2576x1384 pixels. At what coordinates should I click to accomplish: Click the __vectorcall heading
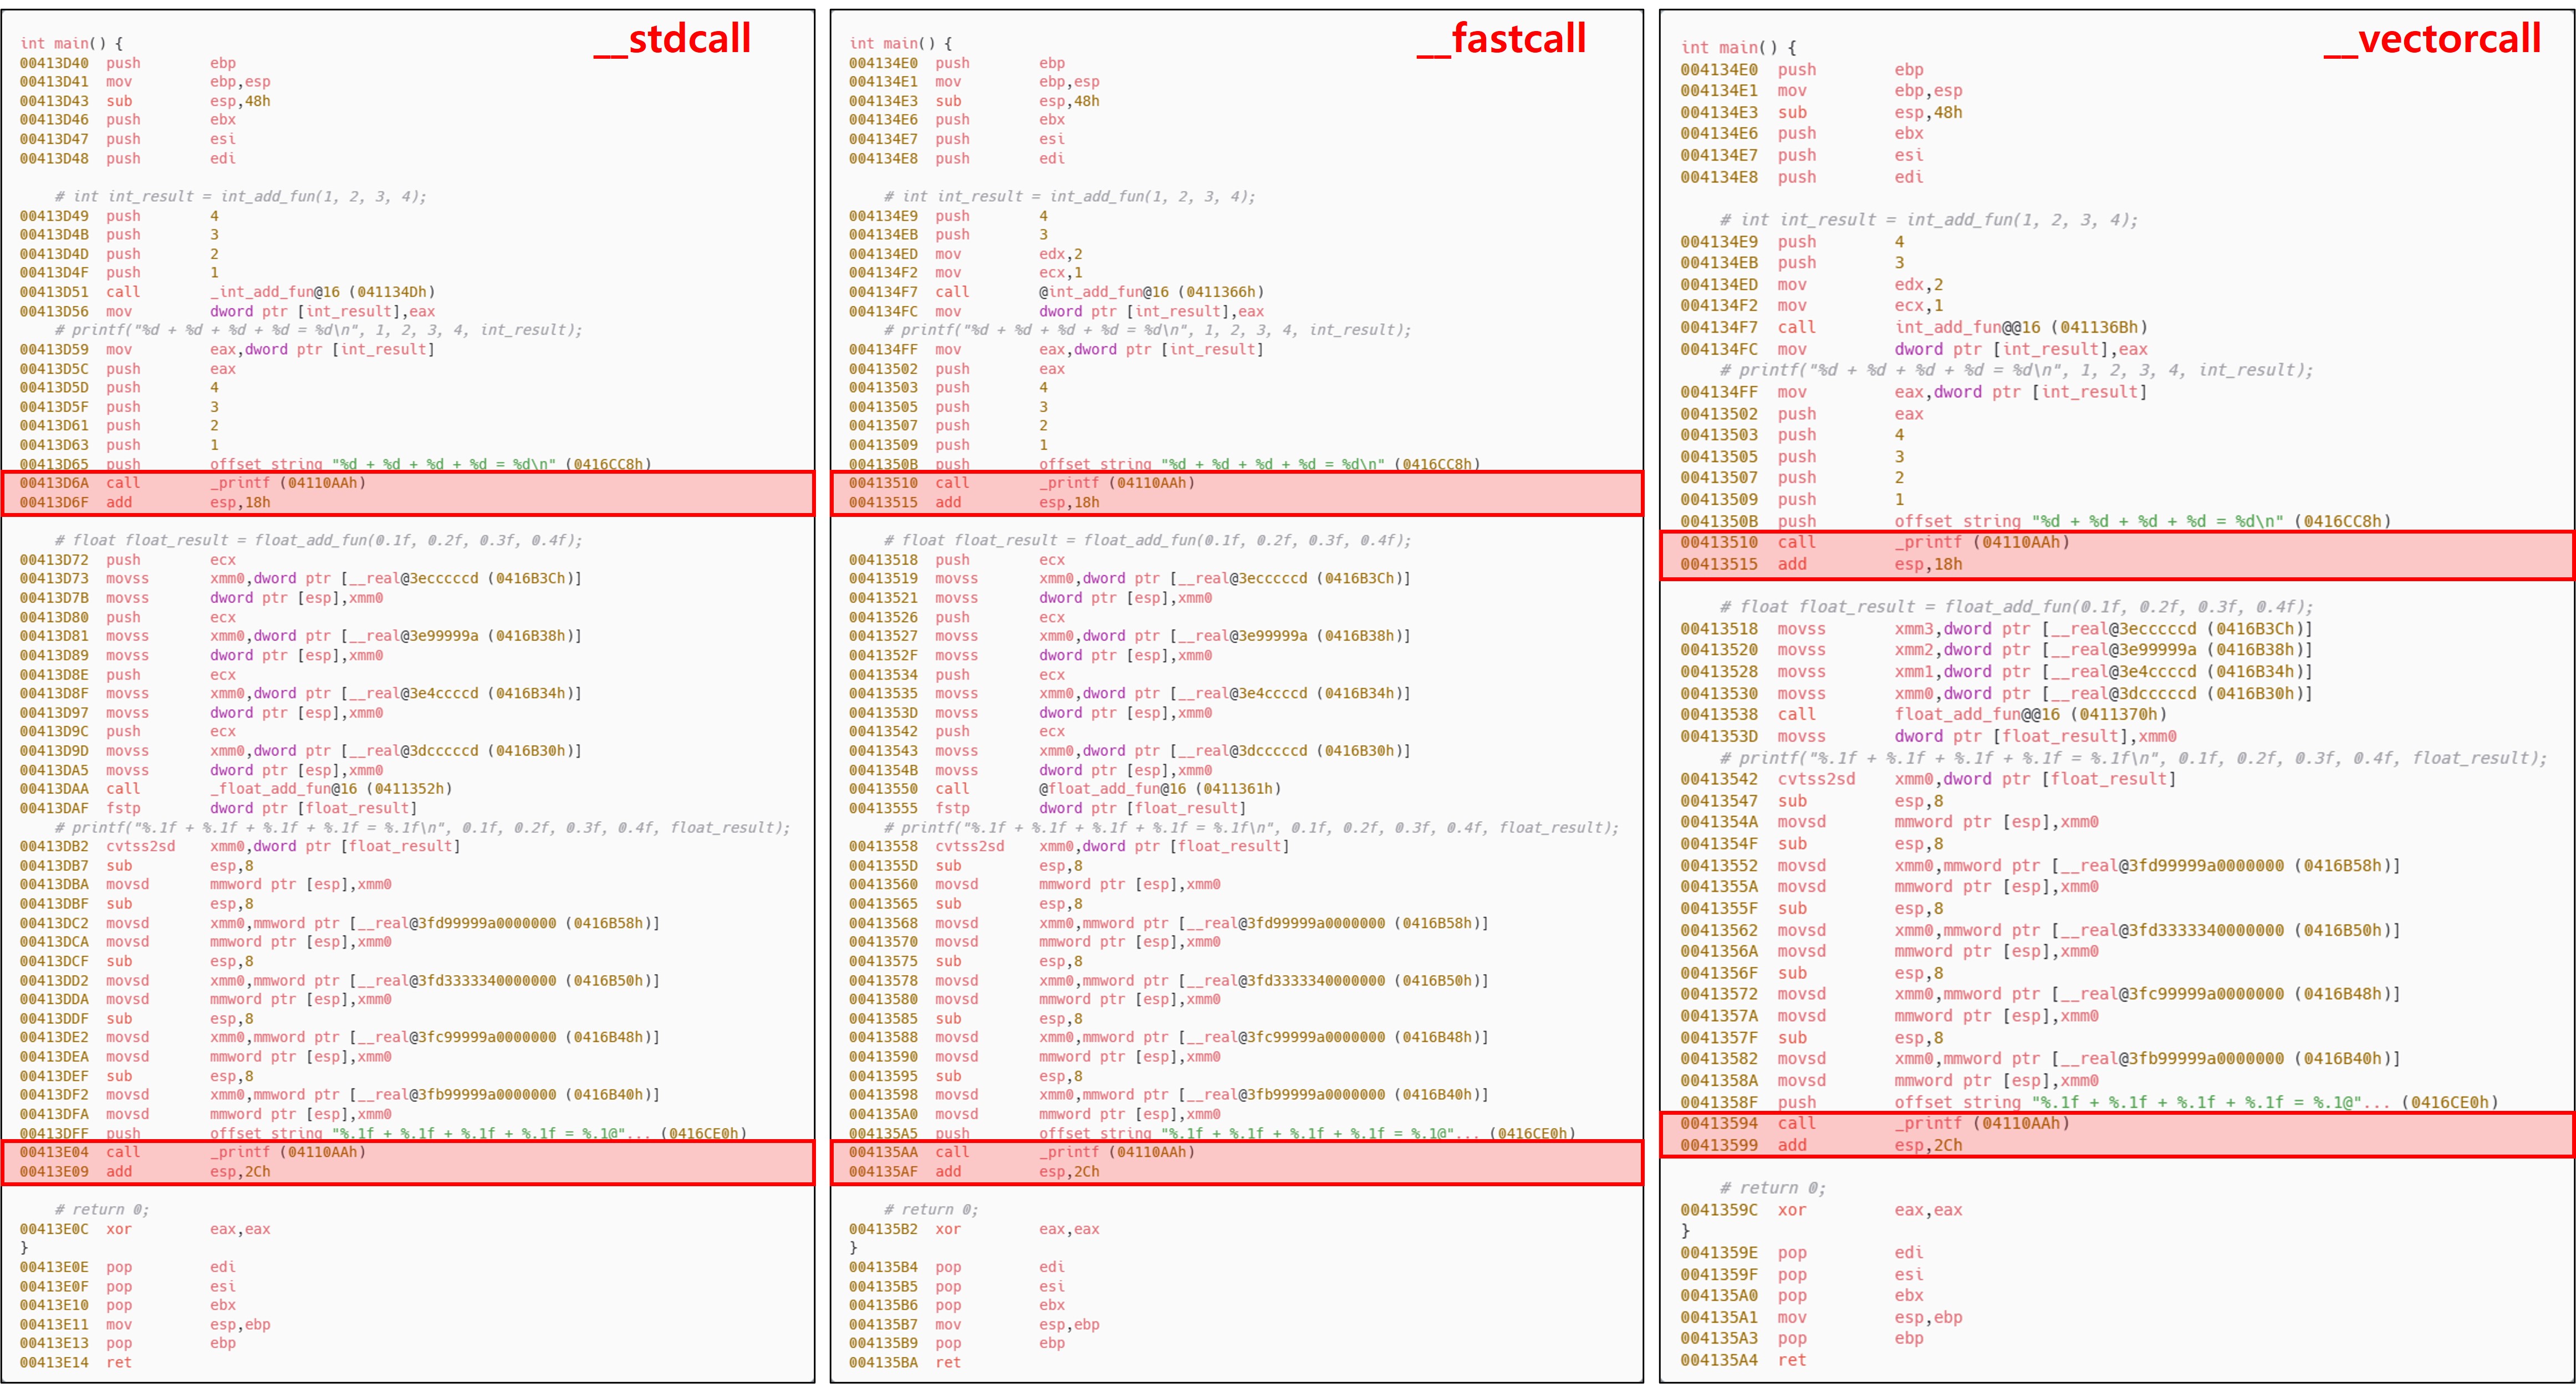[2432, 39]
